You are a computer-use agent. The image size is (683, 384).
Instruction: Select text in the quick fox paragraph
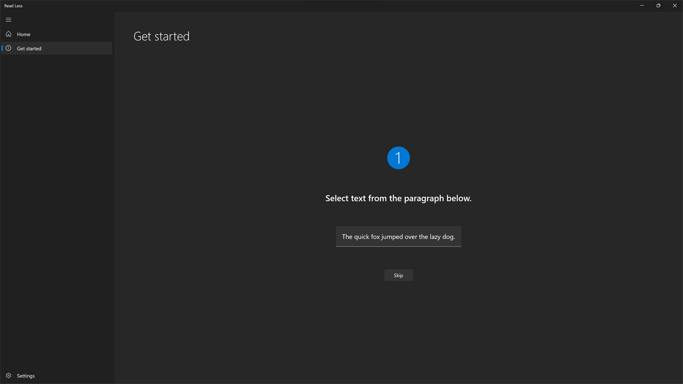(398, 236)
